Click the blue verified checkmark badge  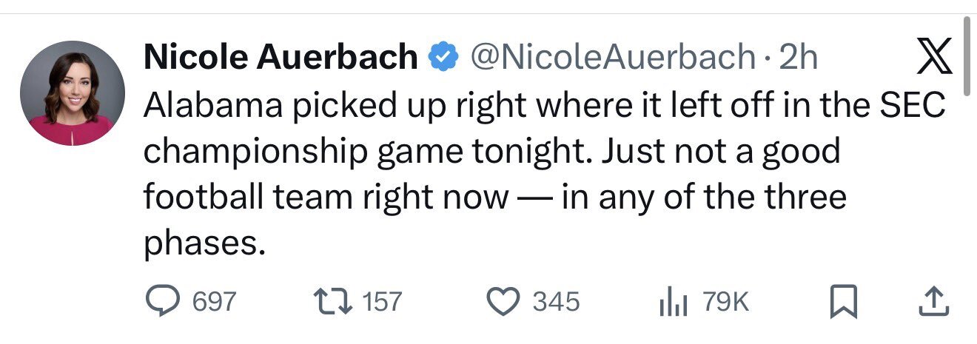point(443,57)
